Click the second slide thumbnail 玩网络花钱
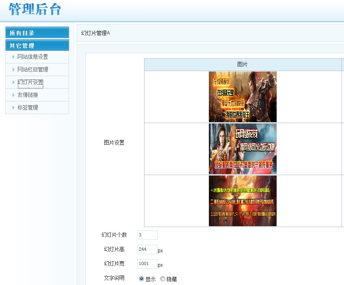344x285 pixels. [243, 149]
